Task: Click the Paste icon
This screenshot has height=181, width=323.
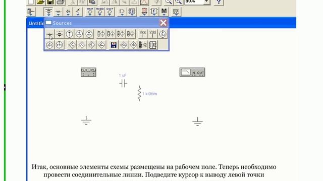Action: point(92,2)
